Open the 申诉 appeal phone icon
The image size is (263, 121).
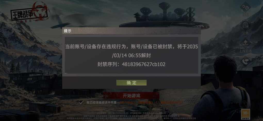245,61
